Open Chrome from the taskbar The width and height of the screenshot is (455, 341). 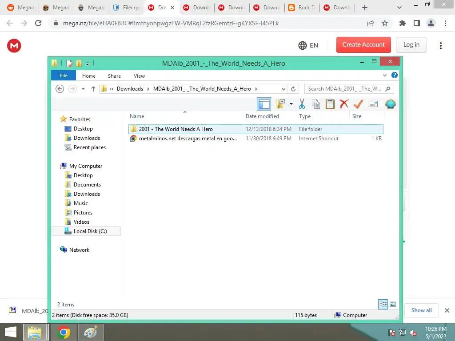tap(64, 332)
